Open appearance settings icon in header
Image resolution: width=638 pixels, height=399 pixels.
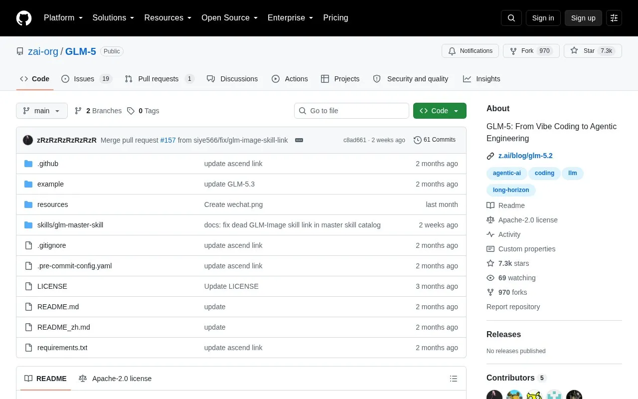coord(614,18)
